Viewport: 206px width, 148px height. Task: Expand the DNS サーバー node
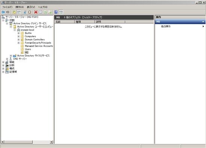[x=7, y=59]
